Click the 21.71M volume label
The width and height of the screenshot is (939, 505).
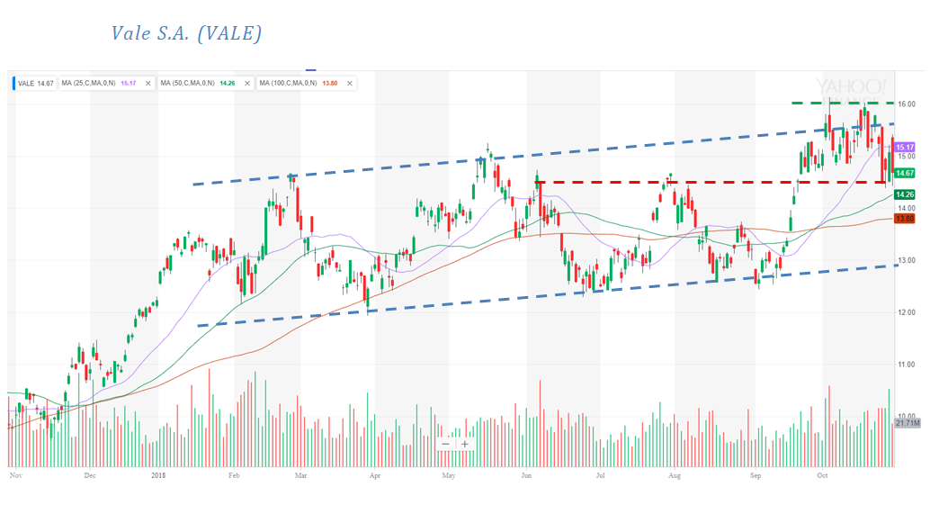[907, 423]
